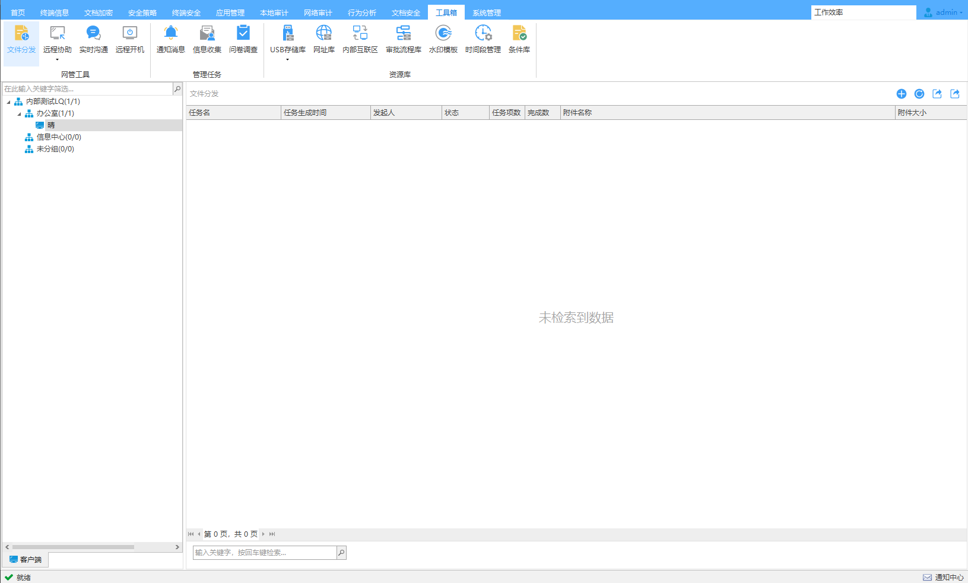
Task: Expand the USB存储库 dropdown arrow
Action: click(287, 59)
